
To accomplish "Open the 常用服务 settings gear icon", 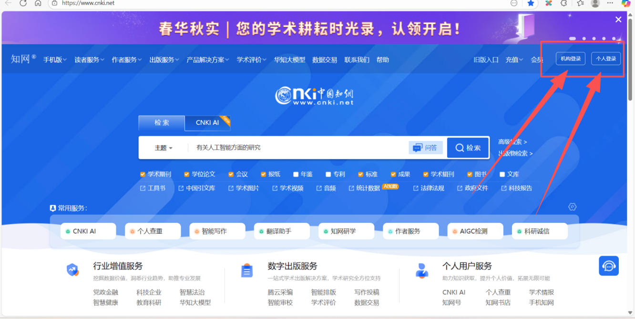I will 572,207.
